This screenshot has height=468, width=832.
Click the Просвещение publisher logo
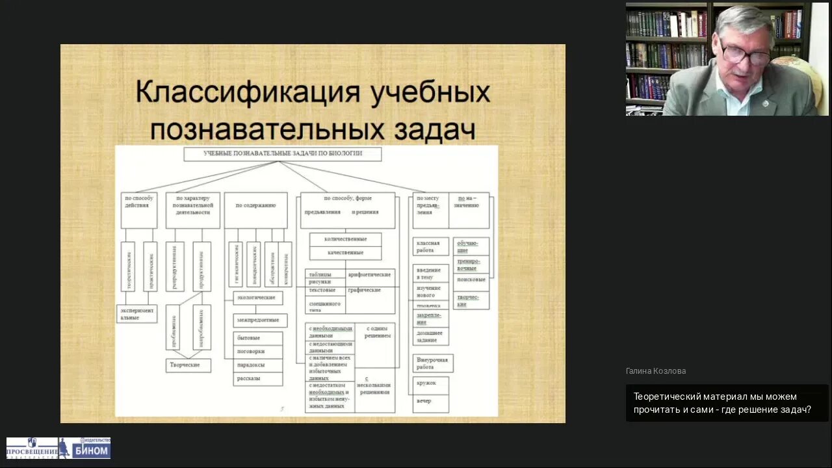point(32,448)
